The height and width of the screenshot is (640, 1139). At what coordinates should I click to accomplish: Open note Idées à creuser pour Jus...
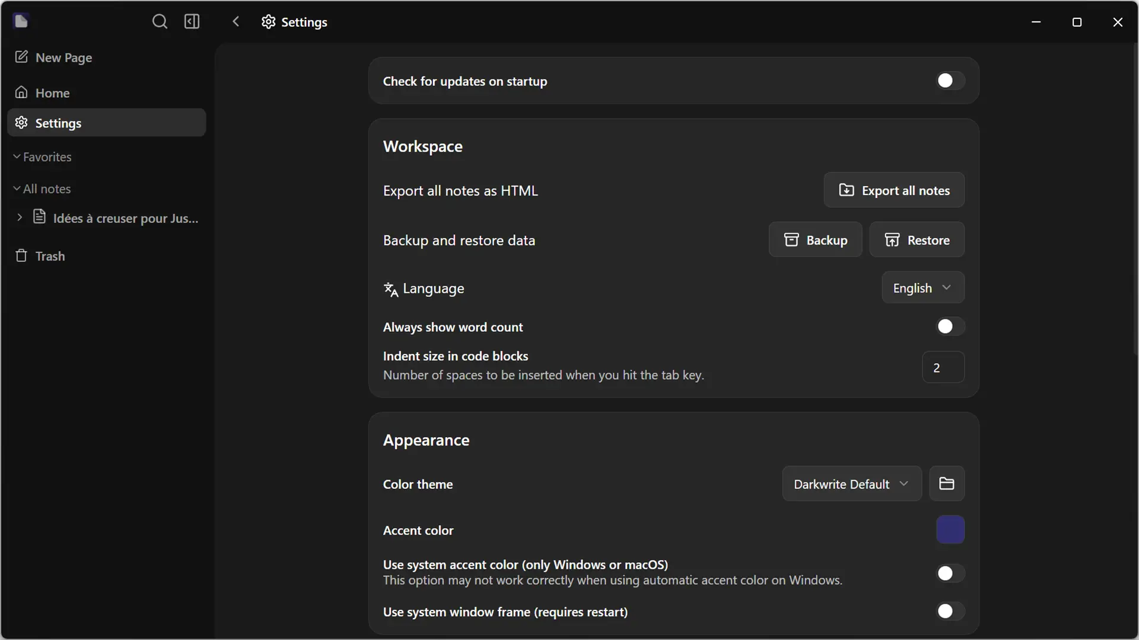pyautogui.click(x=126, y=218)
